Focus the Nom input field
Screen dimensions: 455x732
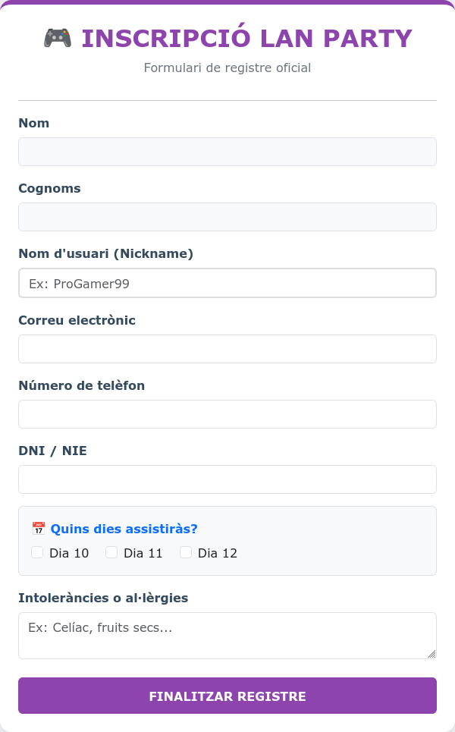coord(227,152)
